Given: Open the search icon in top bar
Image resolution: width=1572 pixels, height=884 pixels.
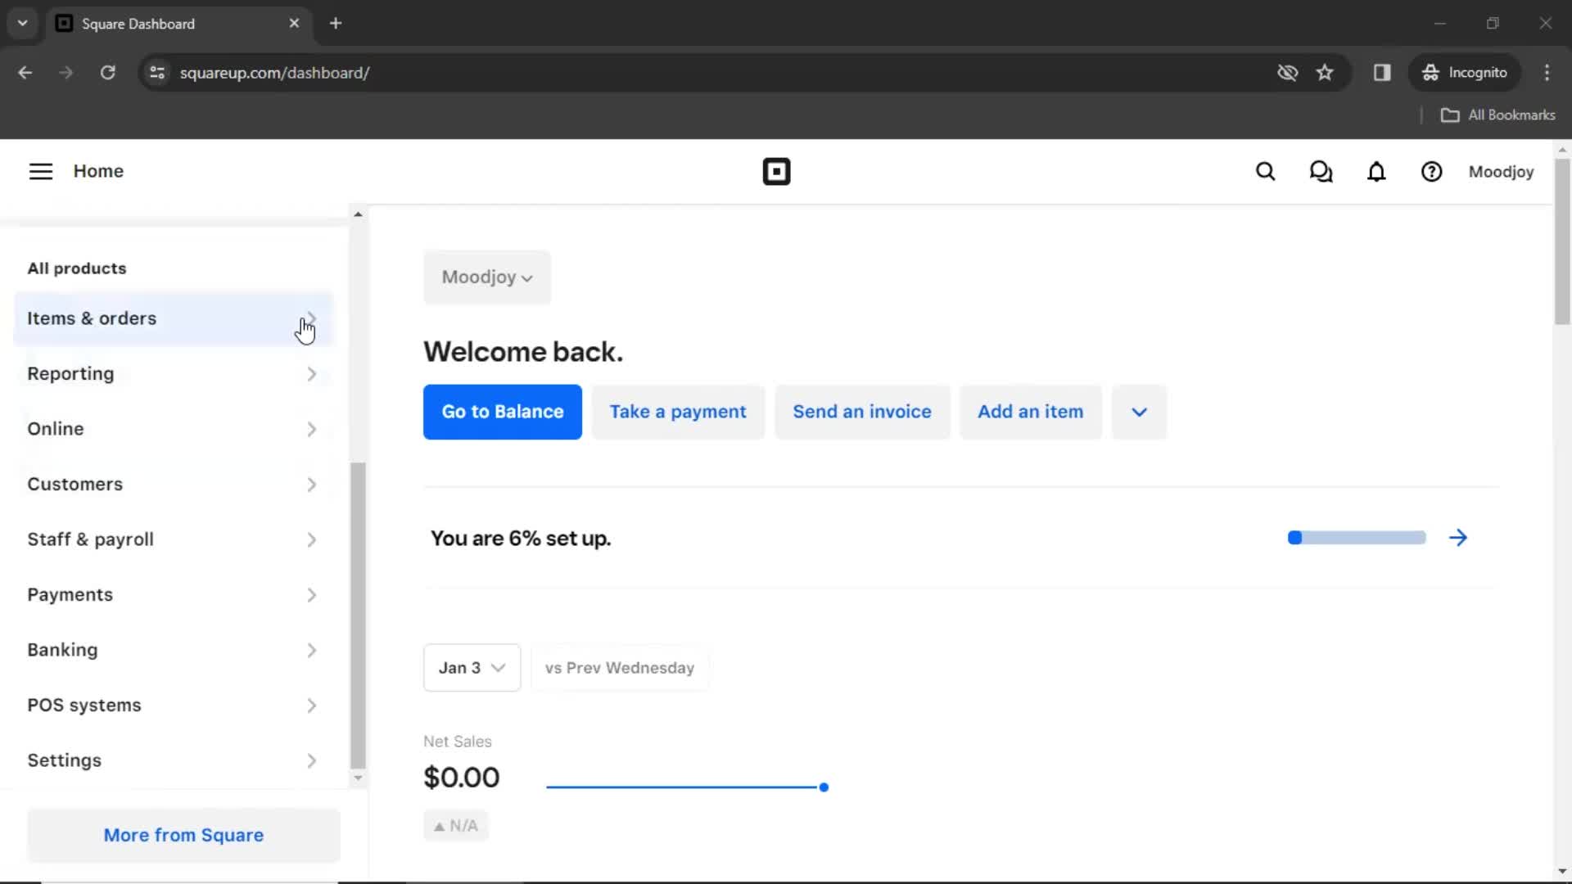Looking at the screenshot, I should pos(1265,172).
